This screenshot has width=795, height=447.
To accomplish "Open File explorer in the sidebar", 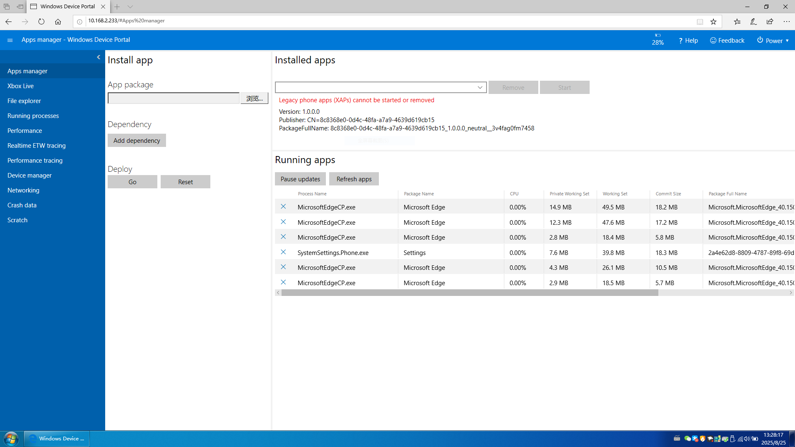I will click(x=53, y=101).
